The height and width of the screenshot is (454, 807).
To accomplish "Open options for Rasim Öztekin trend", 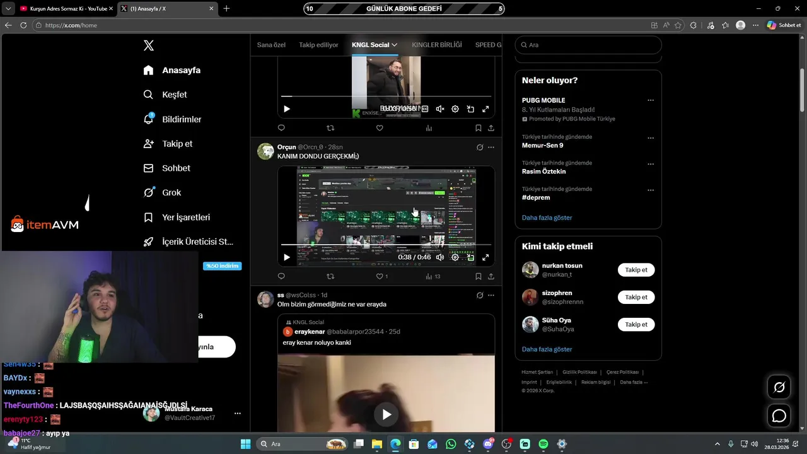I will pos(651,165).
